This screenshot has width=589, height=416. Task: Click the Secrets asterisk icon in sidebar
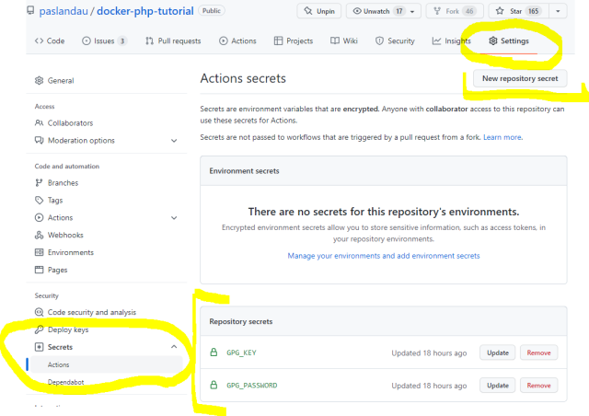click(39, 347)
